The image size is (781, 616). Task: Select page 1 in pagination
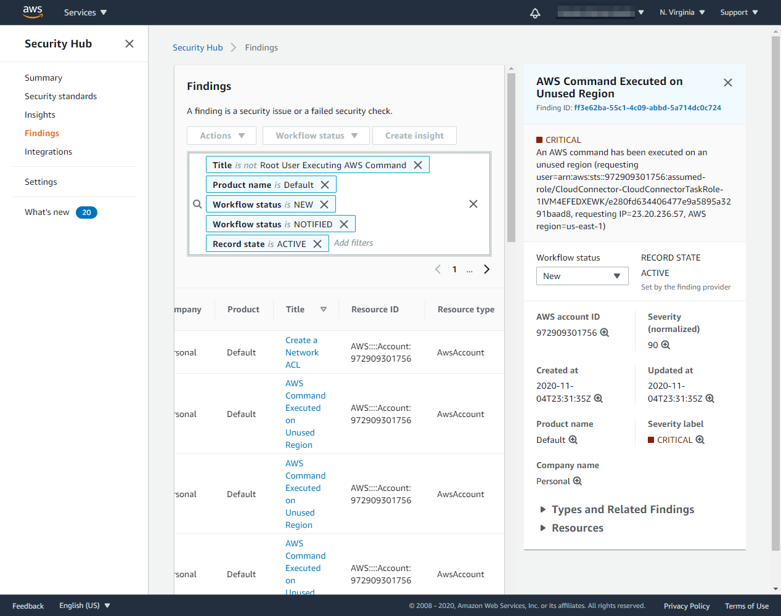pos(455,269)
